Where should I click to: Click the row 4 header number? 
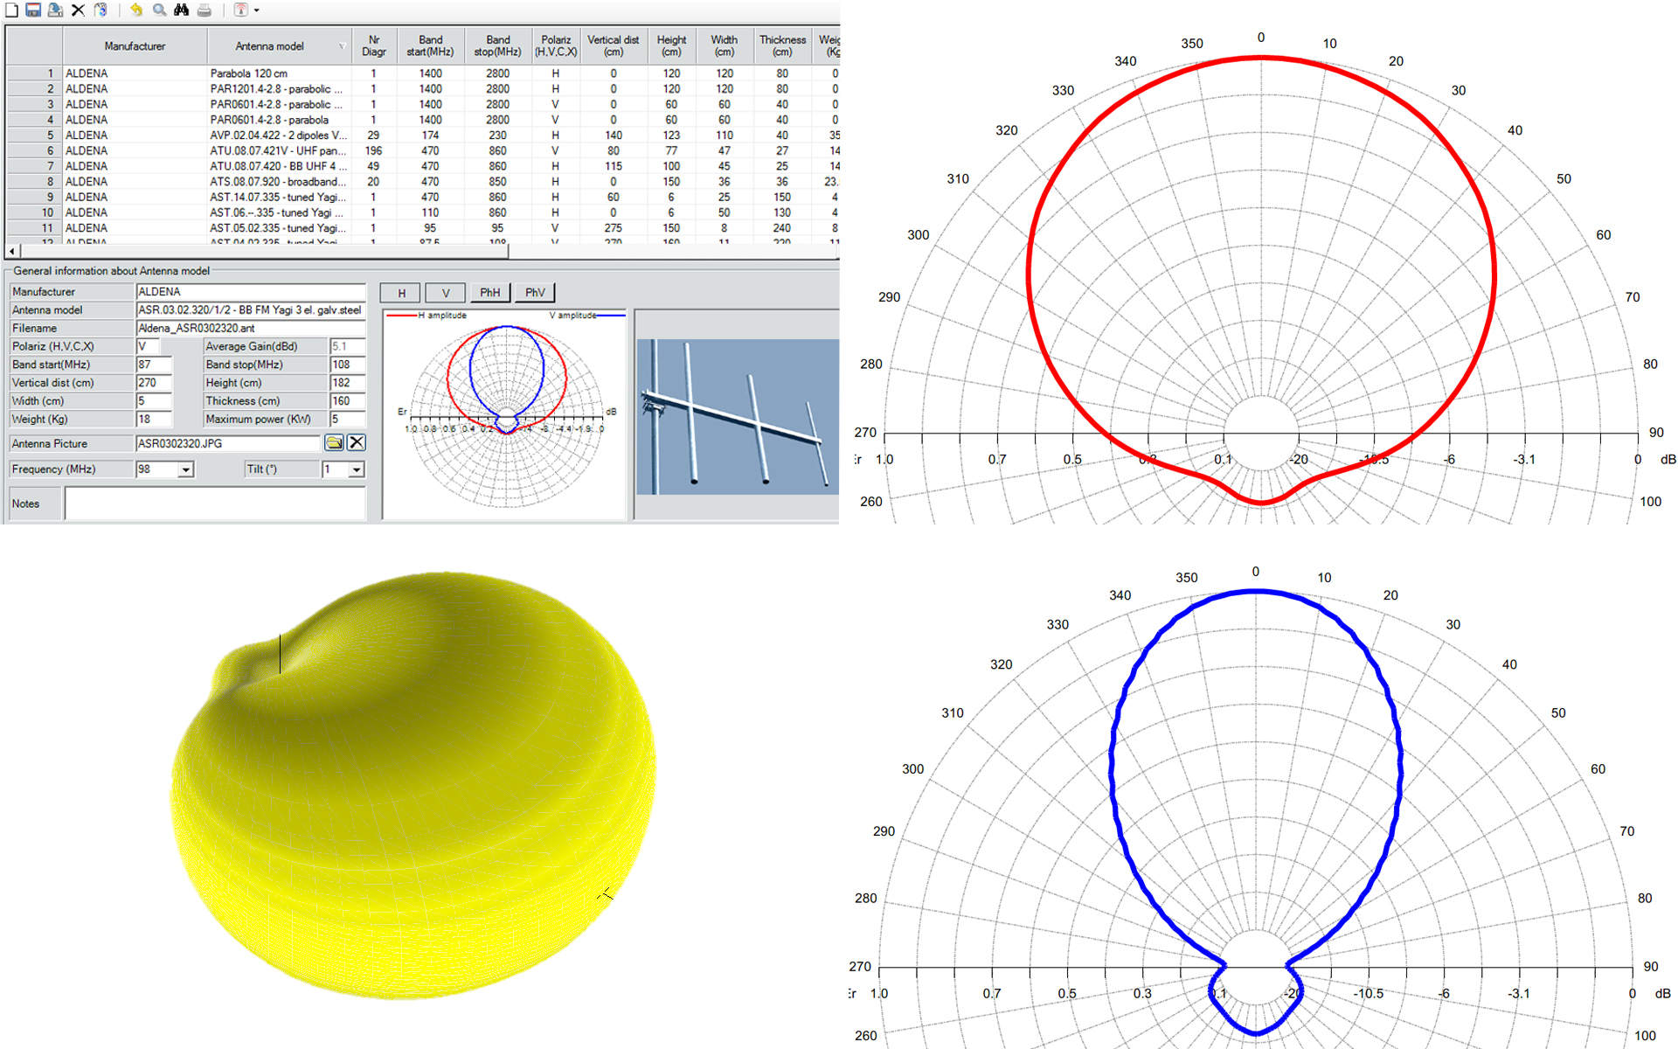click(x=35, y=120)
